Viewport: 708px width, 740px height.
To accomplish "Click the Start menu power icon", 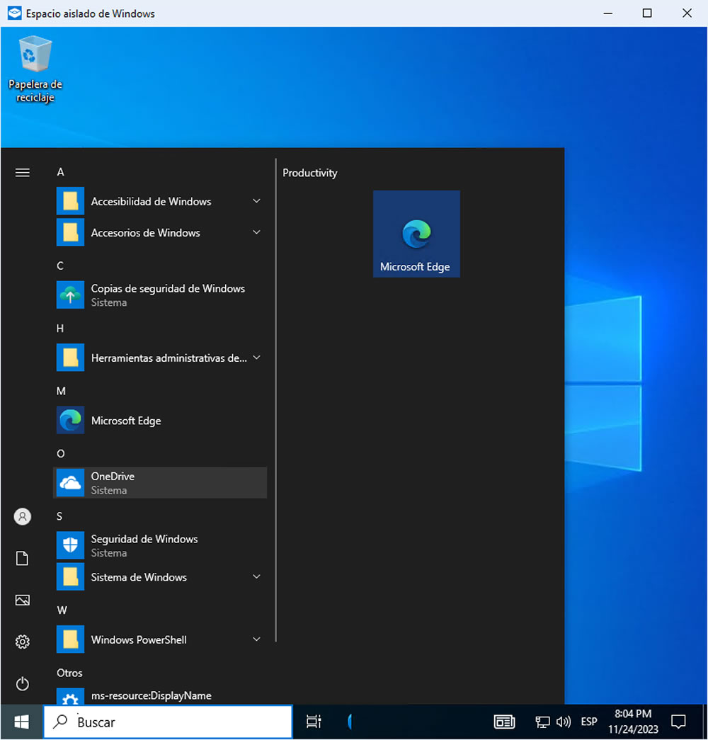I will tap(23, 683).
